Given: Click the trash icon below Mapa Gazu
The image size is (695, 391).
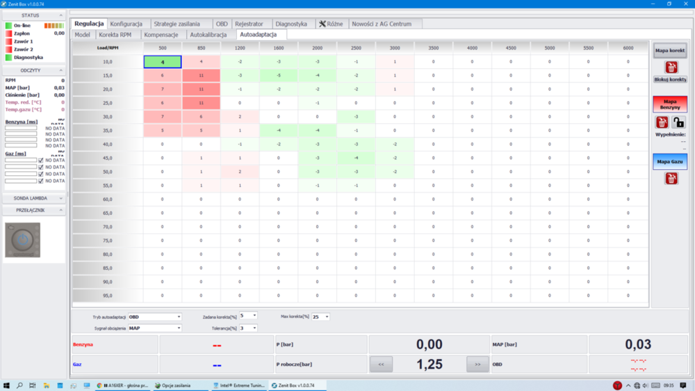Looking at the screenshot, I should coord(671,178).
